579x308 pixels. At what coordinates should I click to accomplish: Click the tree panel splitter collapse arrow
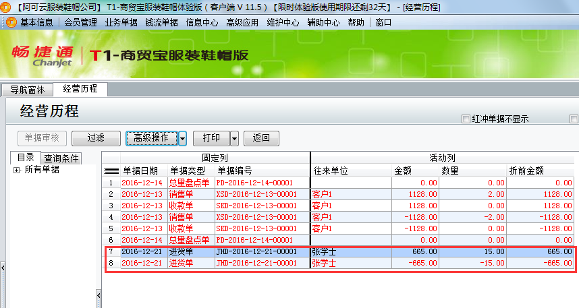[x=99, y=295]
